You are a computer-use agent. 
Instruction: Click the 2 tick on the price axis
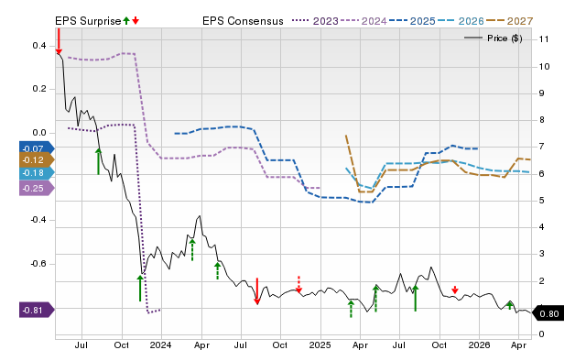541,280
